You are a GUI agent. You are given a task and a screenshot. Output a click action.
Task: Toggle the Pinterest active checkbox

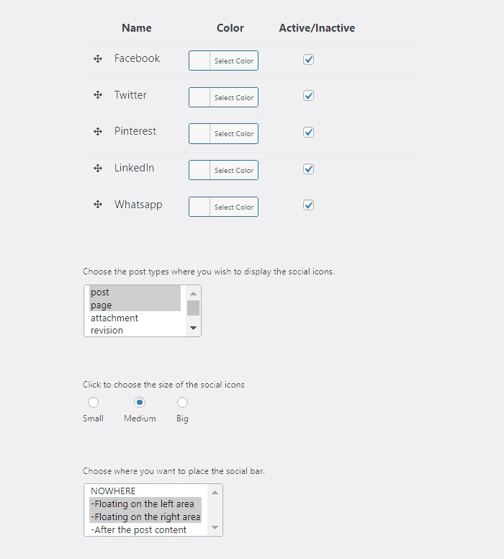pyautogui.click(x=309, y=133)
